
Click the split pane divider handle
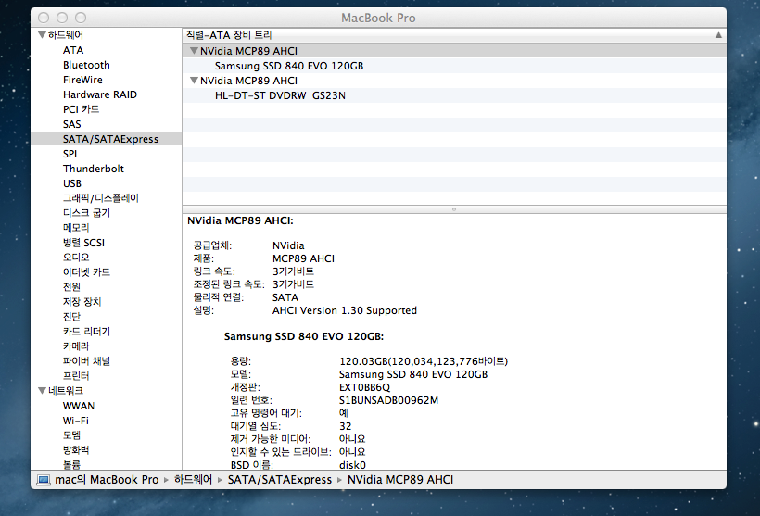point(453,209)
